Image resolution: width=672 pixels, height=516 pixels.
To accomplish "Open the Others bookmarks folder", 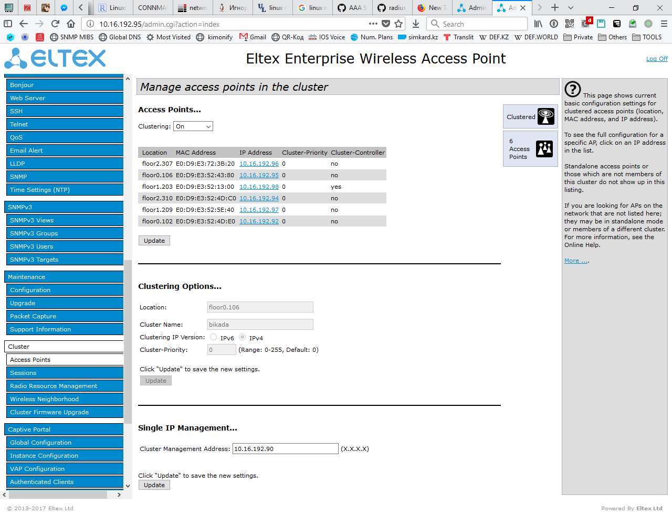I will (612, 37).
